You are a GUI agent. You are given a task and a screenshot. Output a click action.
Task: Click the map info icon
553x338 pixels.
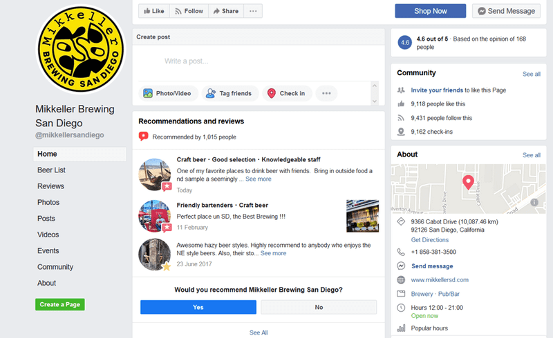(x=534, y=202)
